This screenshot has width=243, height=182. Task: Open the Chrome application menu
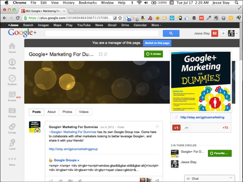tap(20, 3)
